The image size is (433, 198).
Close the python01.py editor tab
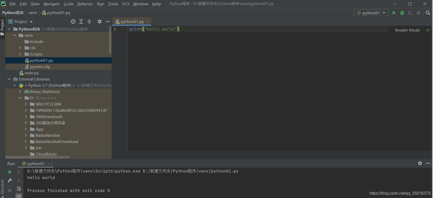[x=147, y=21]
